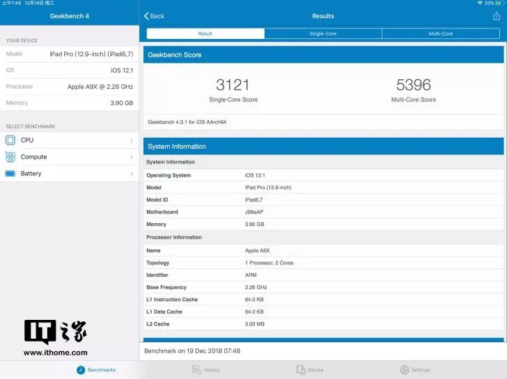
Task: Tap the History document icon
Action: pyautogui.click(x=196, y=370)
